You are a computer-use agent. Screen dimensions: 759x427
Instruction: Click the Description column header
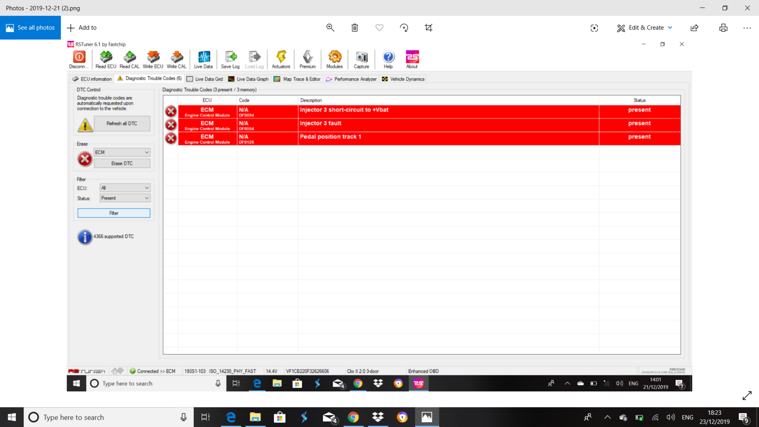coord(448,100)
